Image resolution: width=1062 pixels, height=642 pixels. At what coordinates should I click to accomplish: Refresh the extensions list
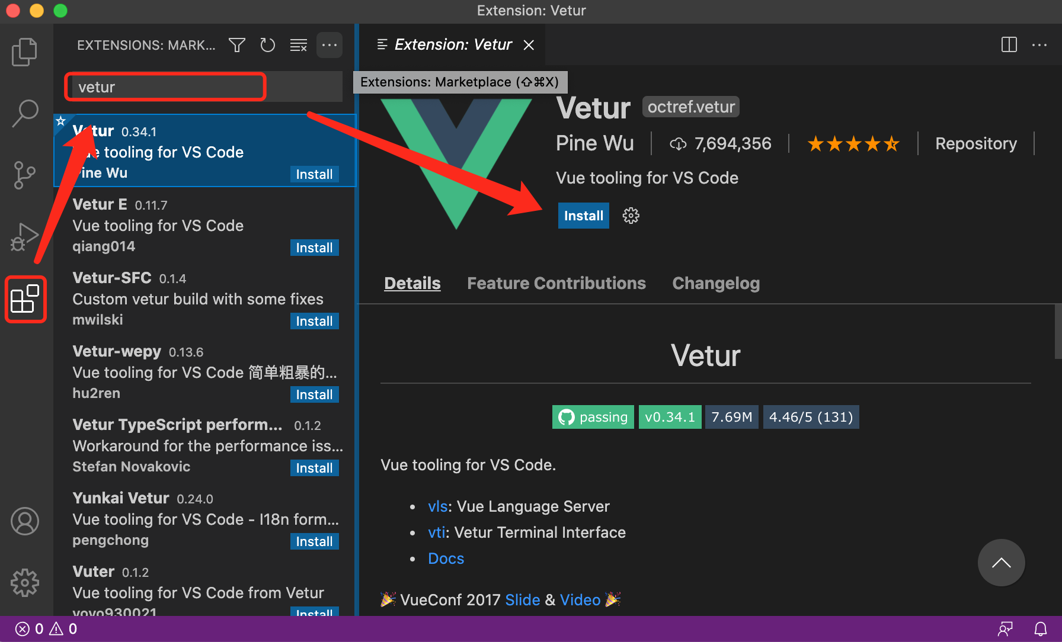pyautogui.click(x=268, y=45)
